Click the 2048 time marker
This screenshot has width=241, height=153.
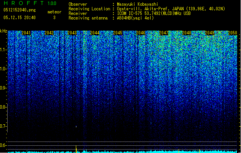point(187,33)
